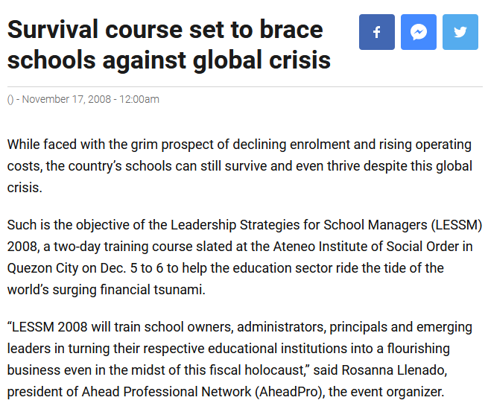Click the date 'November 17, 2008 - 12:00am'
This screenshot has height=409, width=488.
tap(91, 99)
